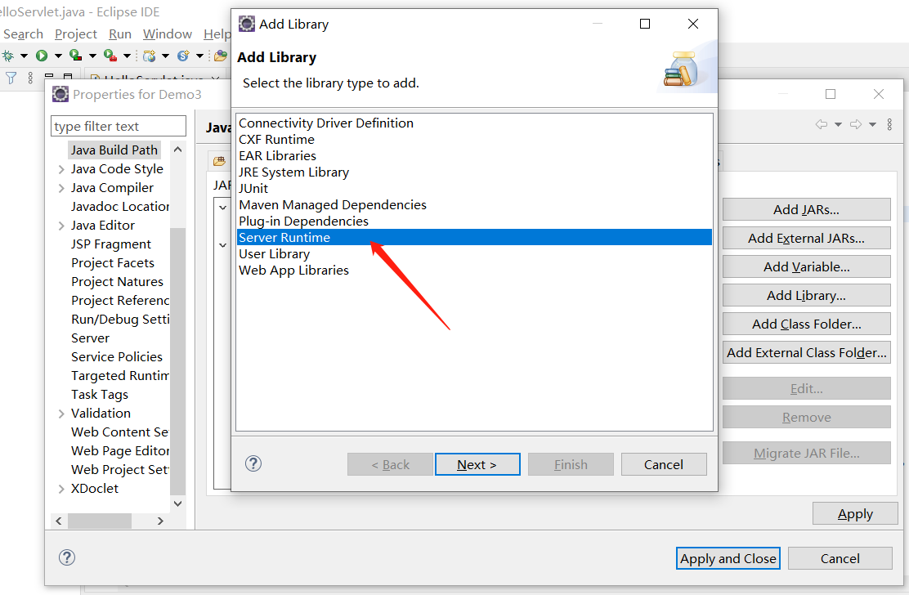Click Next in the Add Library wizard
The width and height of the screenshot is (909, 595).
coord(477,464)
